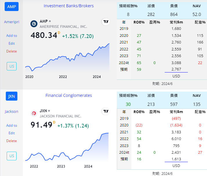Click the 配息% header in AMP table
The image size is (207, 176).
click(200, 22)
